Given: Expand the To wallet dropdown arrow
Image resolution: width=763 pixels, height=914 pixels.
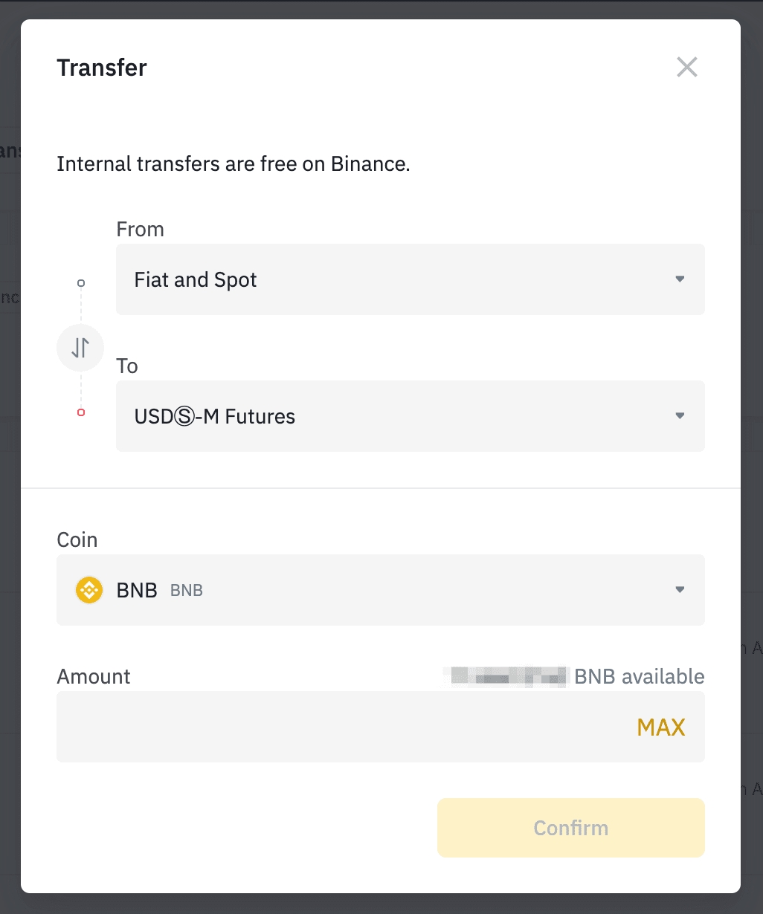Looking at the screenshot, I should click(680, 416).
